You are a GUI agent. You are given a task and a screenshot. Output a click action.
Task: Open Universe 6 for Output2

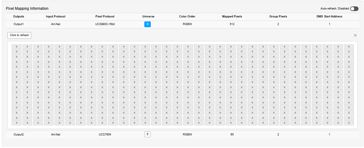147,134
